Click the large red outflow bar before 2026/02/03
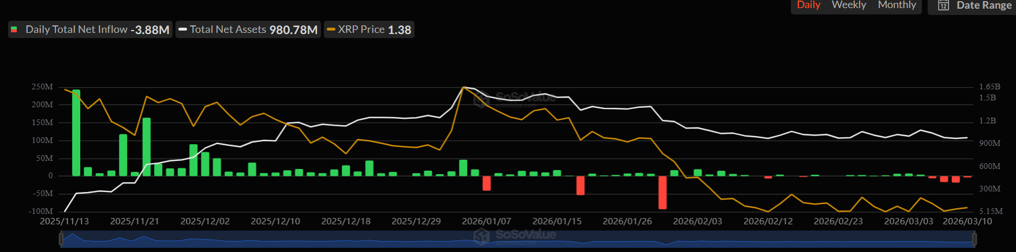The width and height of the screenshot is (1016, 252). 662,192
